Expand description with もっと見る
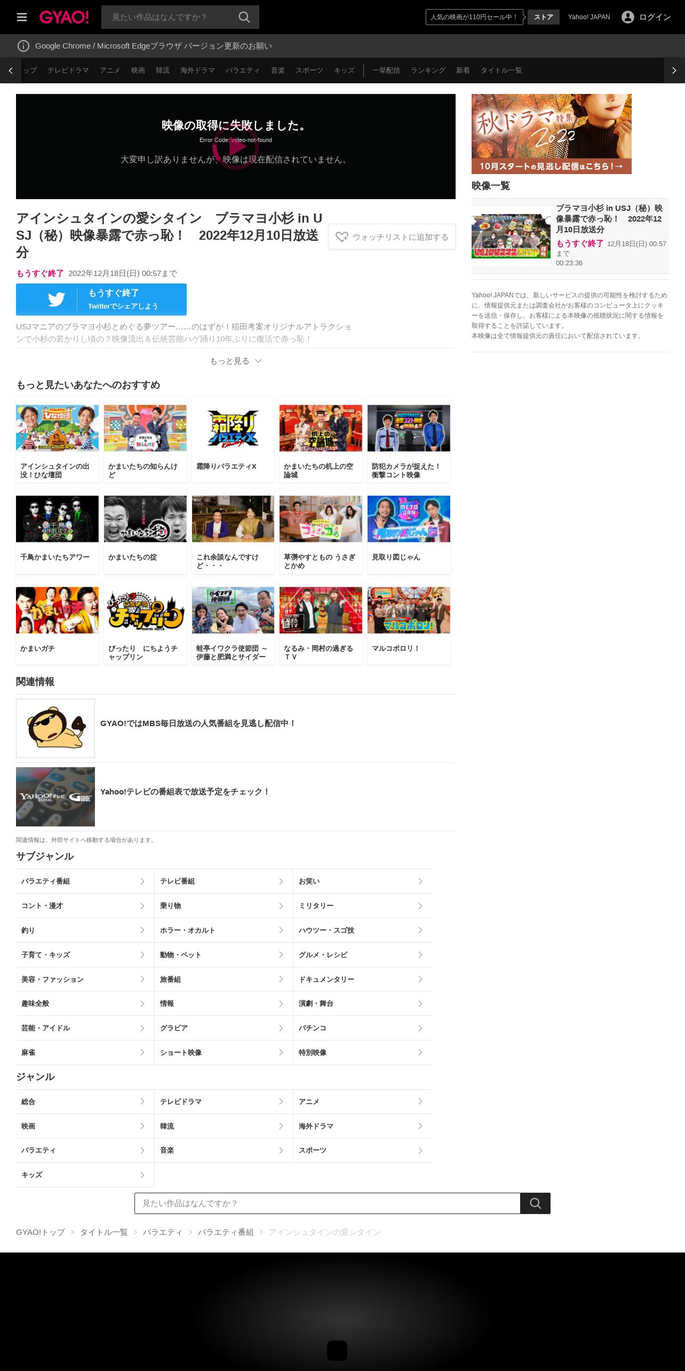 (x=235, y=361)
